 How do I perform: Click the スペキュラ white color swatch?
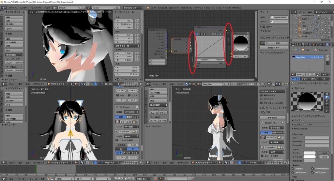click(x=310, y=157)
